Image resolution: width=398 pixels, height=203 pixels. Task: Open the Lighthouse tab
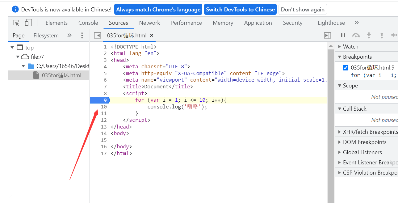[331, 23]
